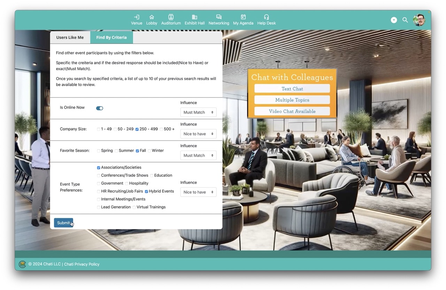Toggle the Is Online Now switch
The image size is (446, 290).
click(x=100, y=108)
